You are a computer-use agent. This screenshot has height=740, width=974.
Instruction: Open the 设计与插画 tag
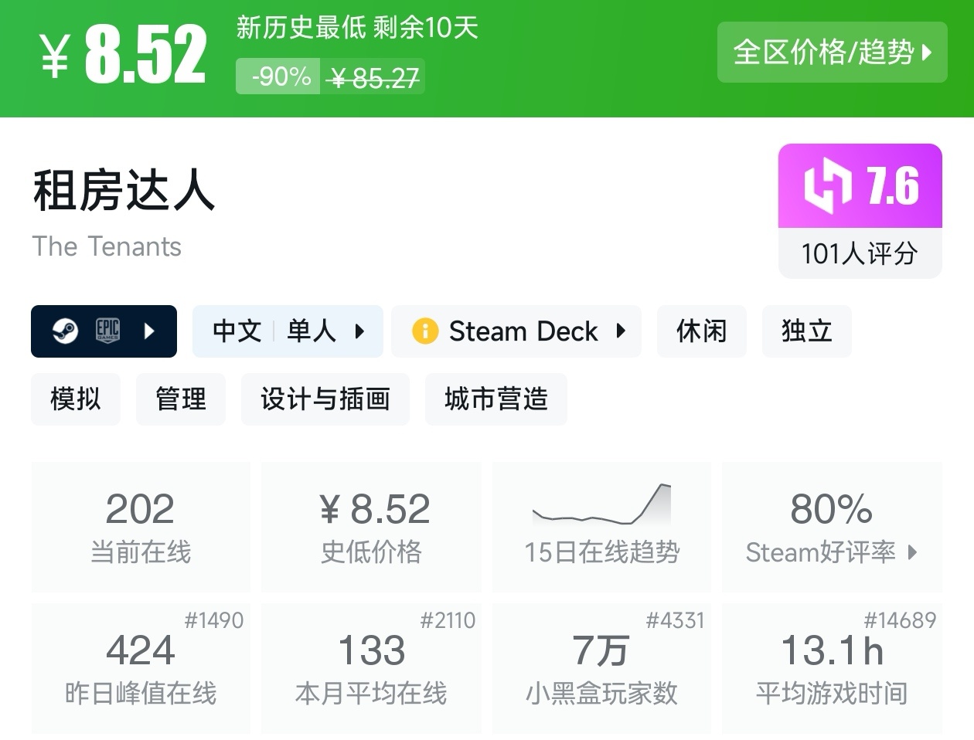(x=325, y=399)
